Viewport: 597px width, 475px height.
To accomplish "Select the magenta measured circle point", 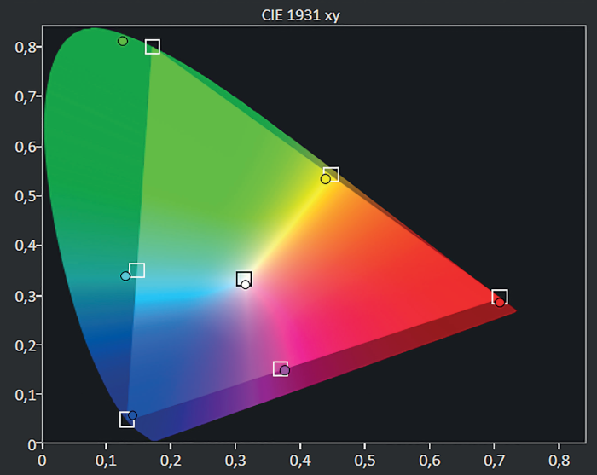I will (285, 371).
